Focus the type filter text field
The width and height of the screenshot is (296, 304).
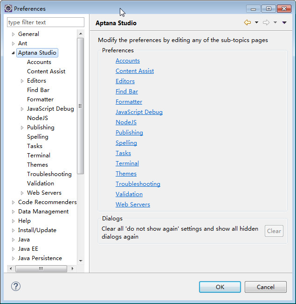point(46,22)
